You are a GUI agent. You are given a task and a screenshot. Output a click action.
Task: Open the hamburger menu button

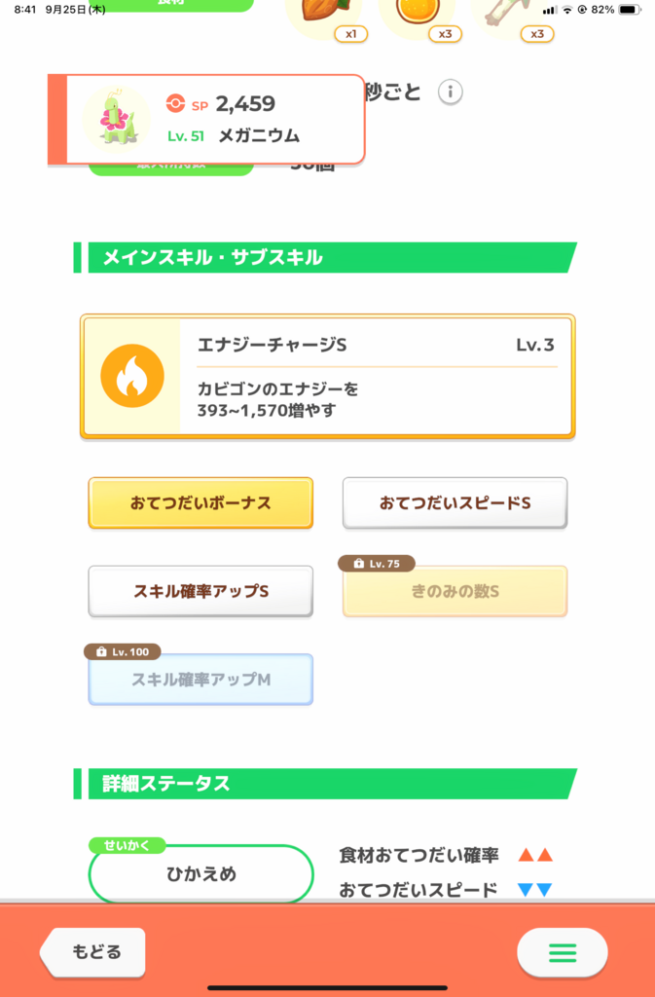click(x=562, y=952)
